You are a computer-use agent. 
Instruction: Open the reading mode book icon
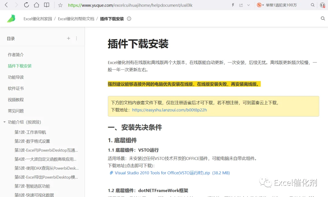click(x=47, y=5)
